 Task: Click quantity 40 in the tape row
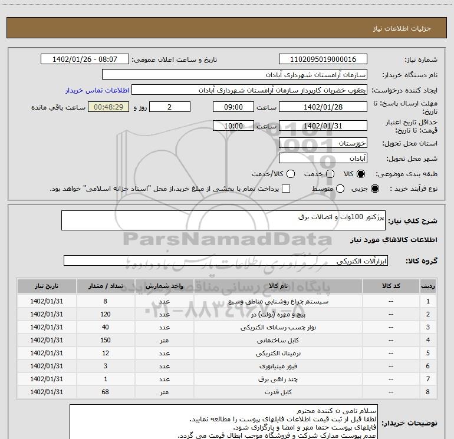click(x=106, y=327)
